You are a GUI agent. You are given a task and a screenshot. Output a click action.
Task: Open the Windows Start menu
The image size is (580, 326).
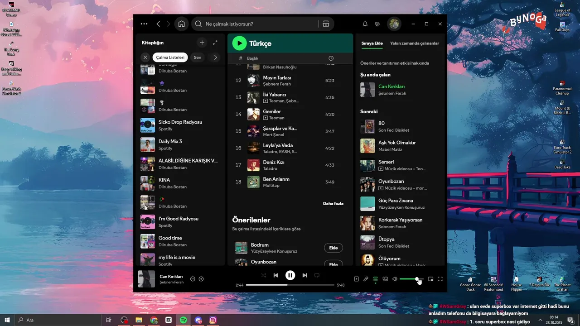[x=7, y=320]
